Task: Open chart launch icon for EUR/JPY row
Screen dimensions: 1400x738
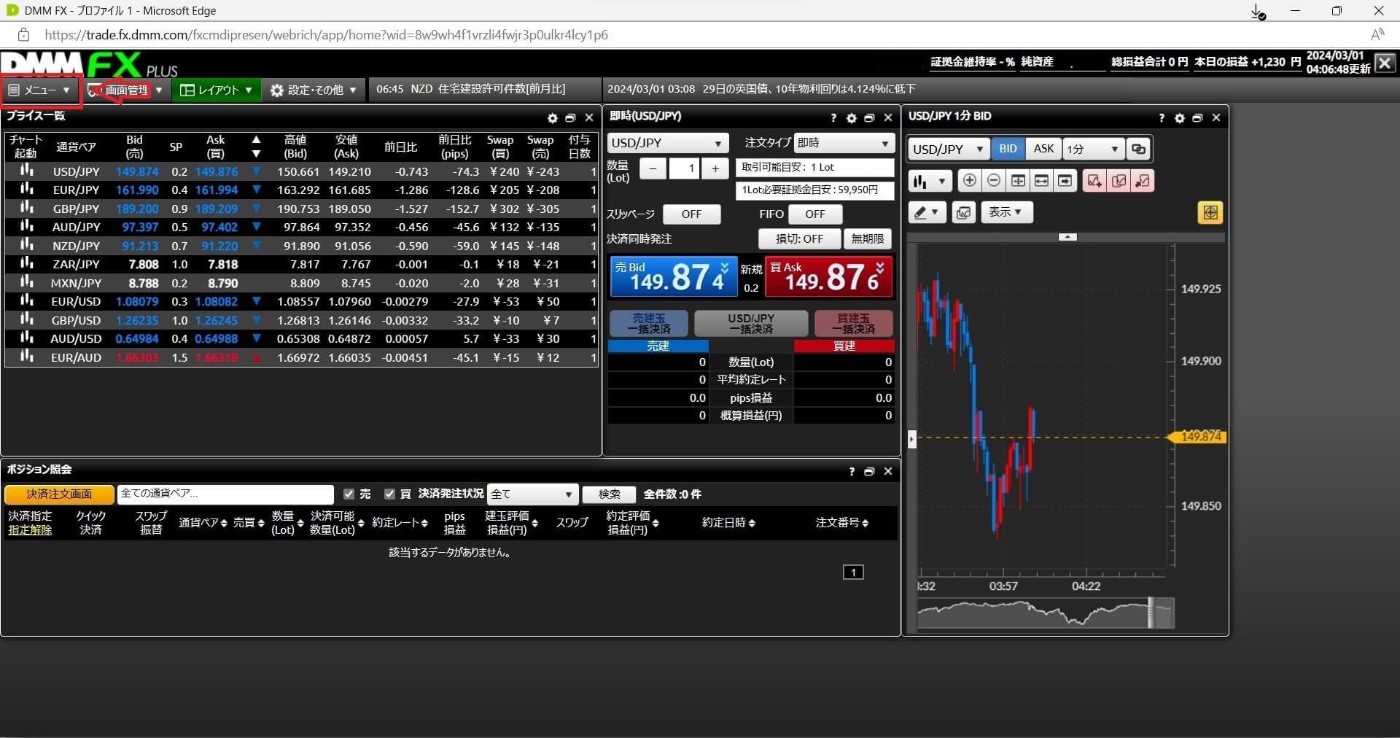Action: (x=27, y=190)
